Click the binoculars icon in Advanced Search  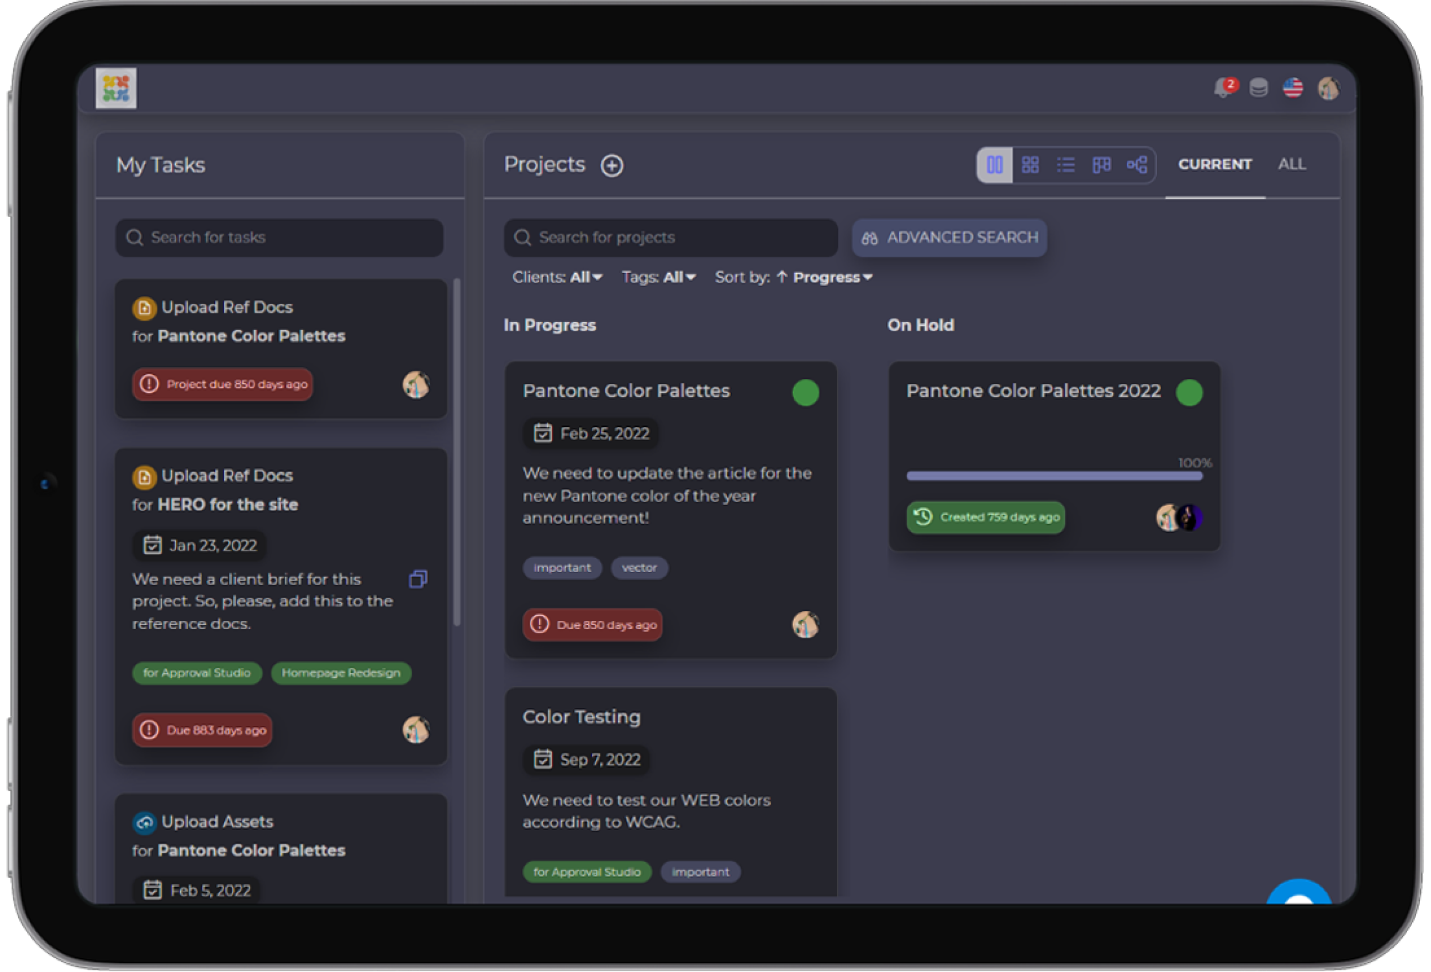[x=869, y=238]
